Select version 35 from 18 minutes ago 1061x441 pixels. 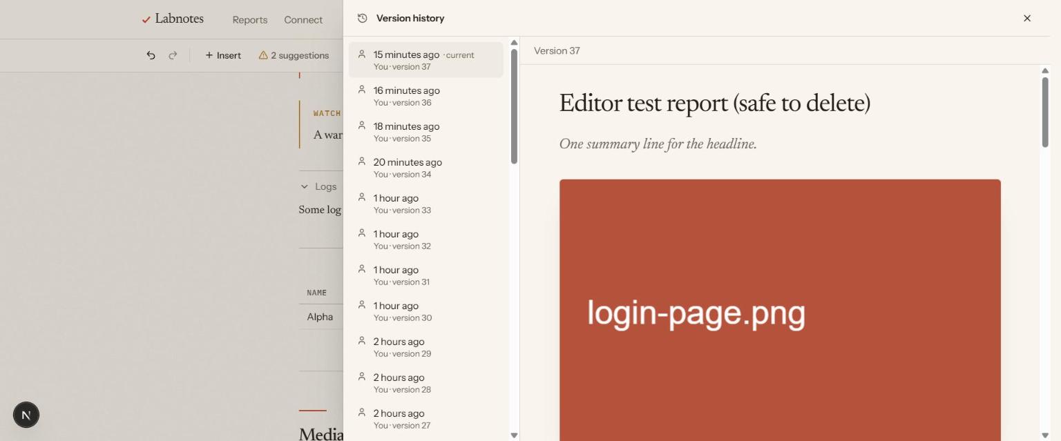(x=426, y=132)
